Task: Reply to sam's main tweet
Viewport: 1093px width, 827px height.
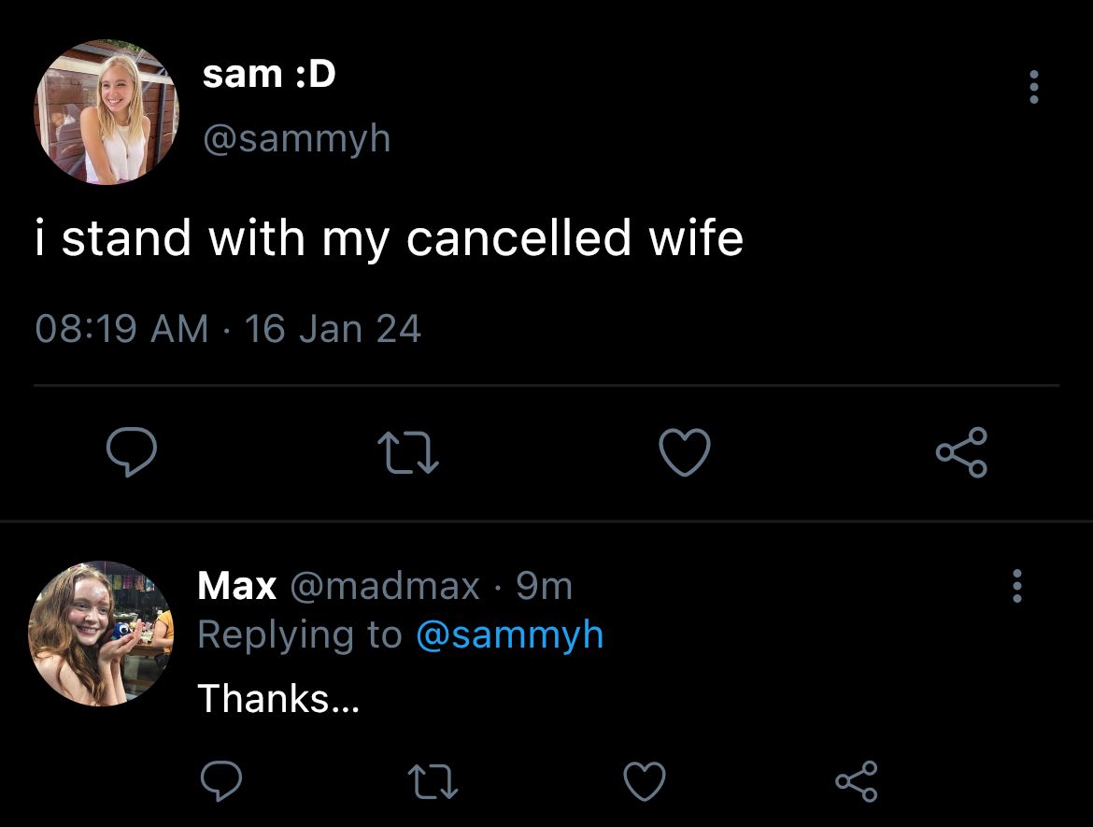Action: coord(132,451)
